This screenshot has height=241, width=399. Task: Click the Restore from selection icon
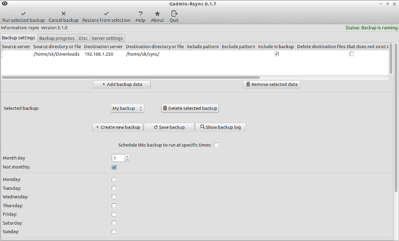pos(106,14)
